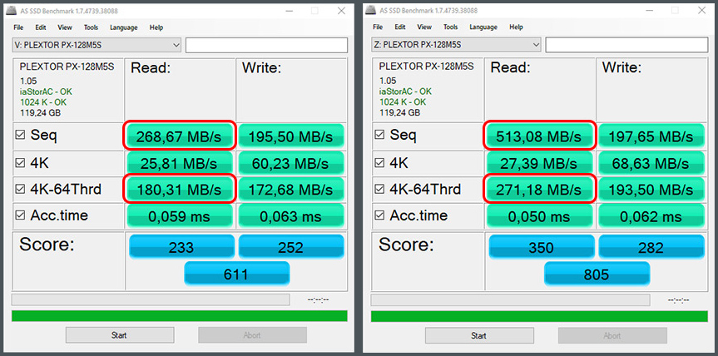Click 195,50 MB/s Seq write result
718x356 pixels.
[x=290, y=136]
